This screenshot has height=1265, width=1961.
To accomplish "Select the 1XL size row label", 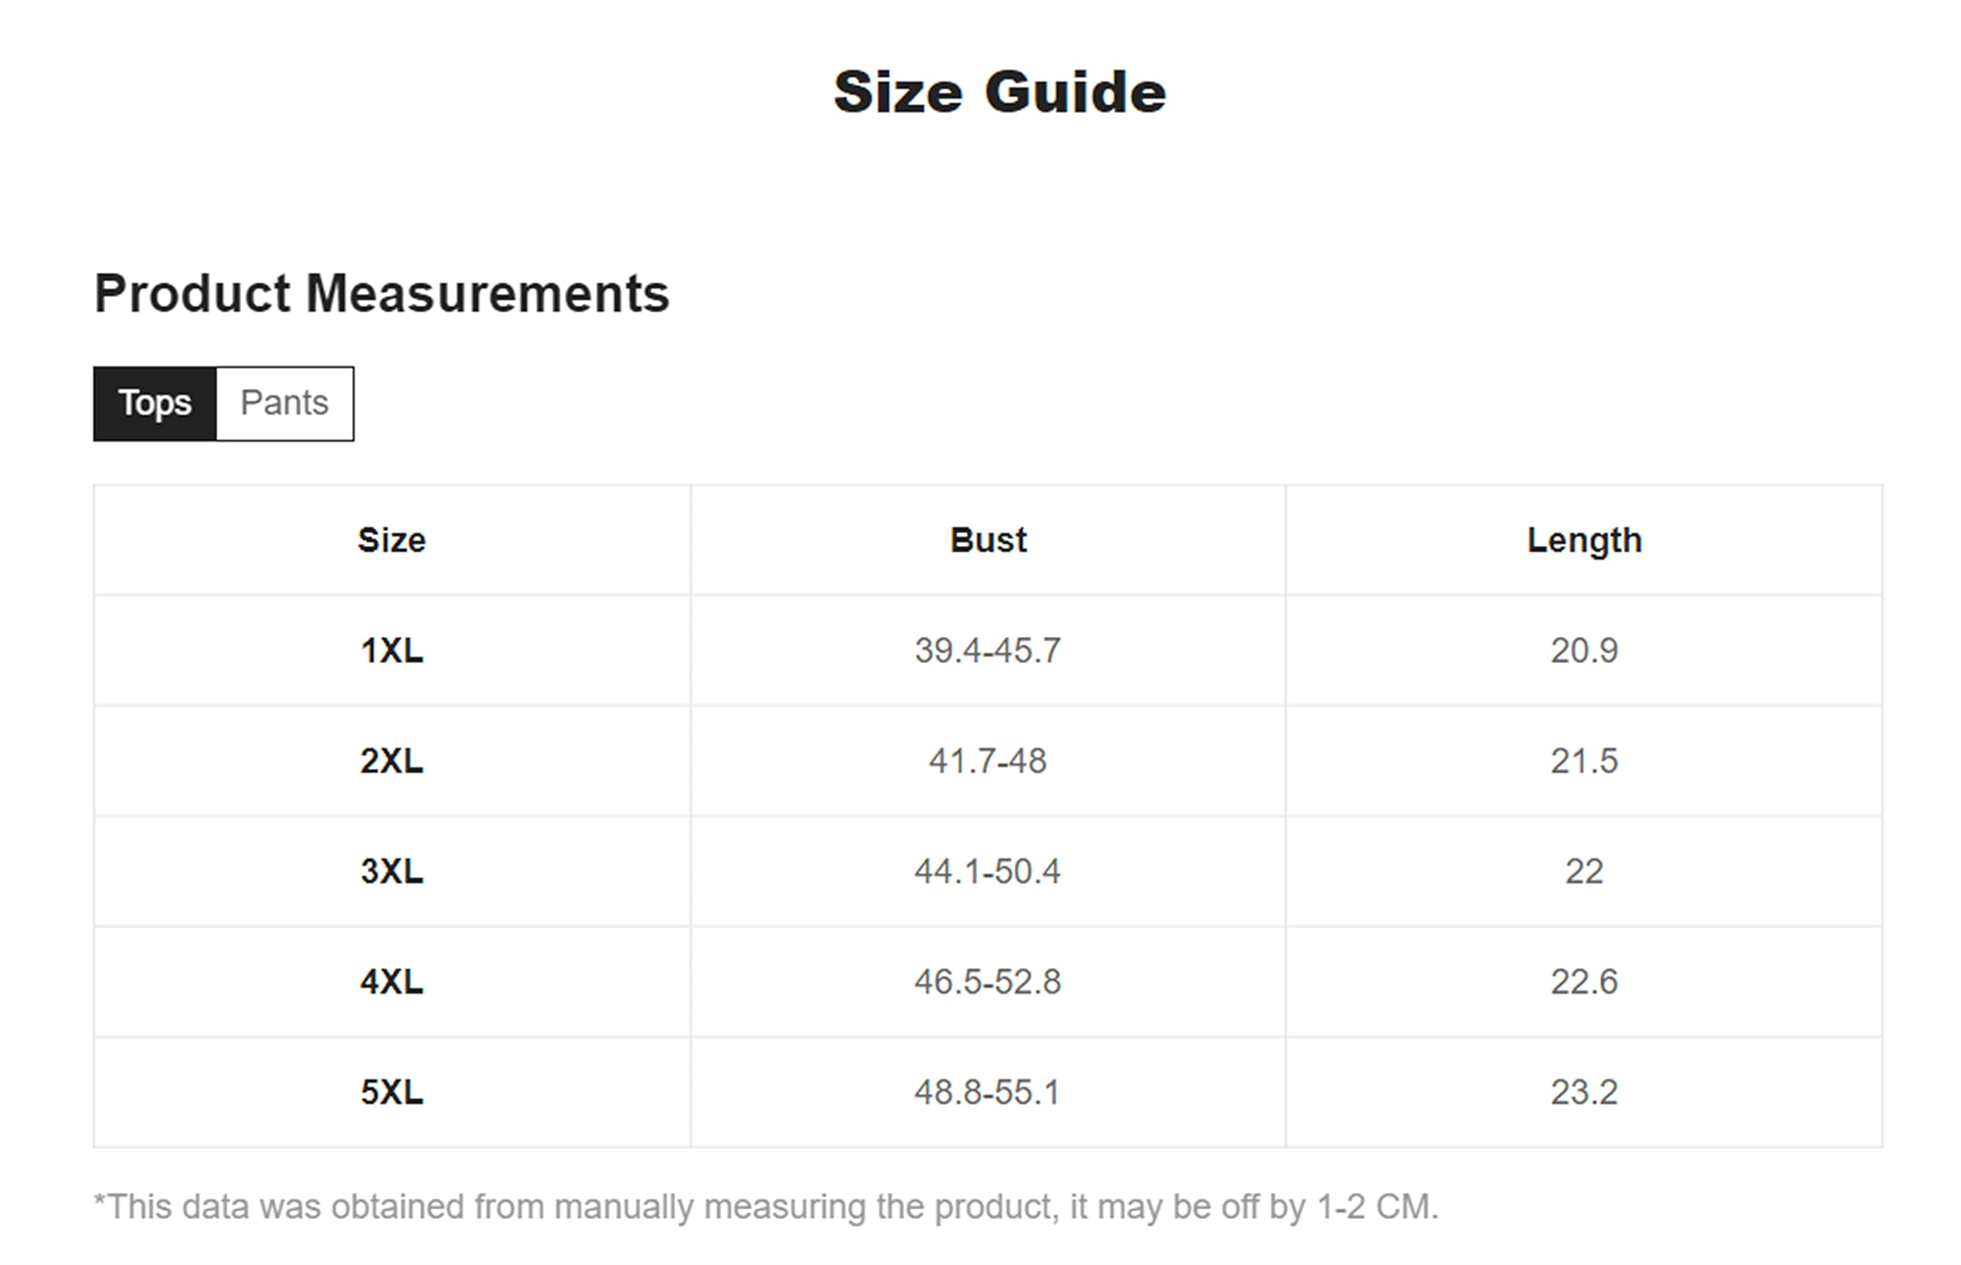I will point(392,652).
